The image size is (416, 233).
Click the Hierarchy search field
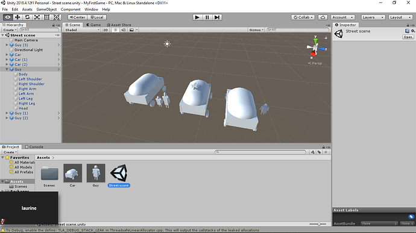[40, 30]
